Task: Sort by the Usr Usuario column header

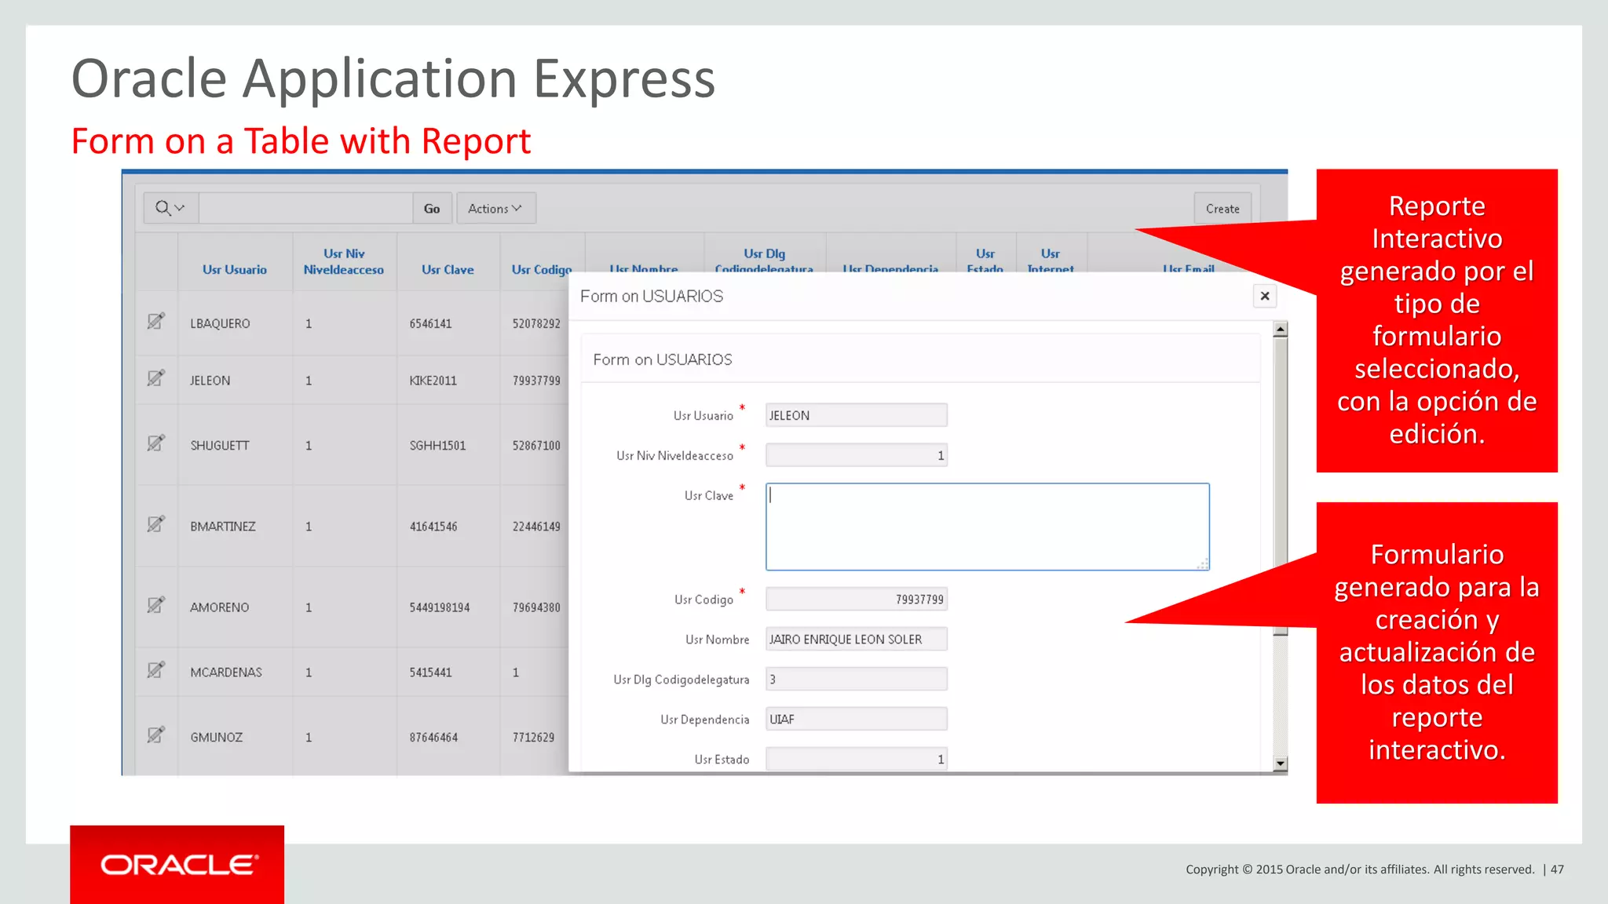Action: 235,269
